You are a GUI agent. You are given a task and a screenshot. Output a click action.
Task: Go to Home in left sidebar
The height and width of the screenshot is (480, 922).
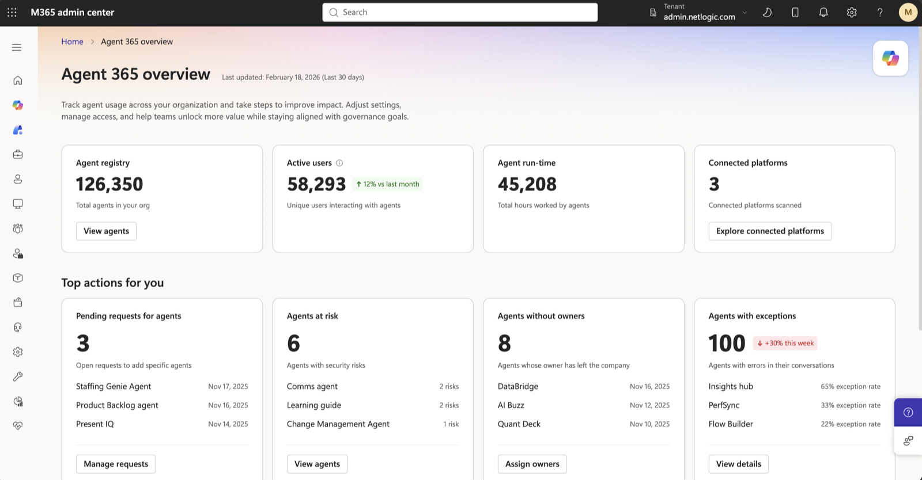pos(18,81)
